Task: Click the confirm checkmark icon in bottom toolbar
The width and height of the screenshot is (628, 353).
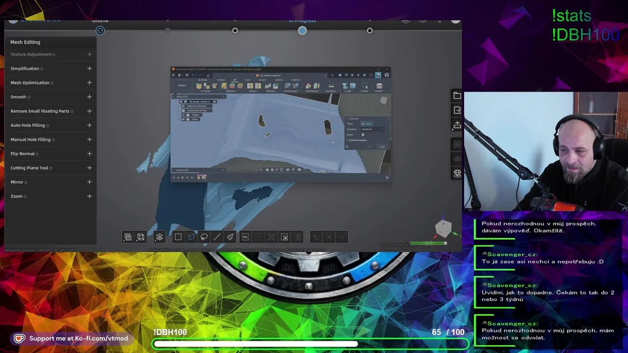Action: (342, 237)
